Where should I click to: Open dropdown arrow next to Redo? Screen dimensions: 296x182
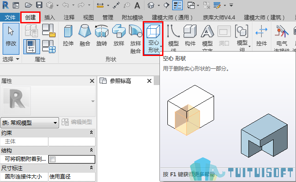coord(89,5)
